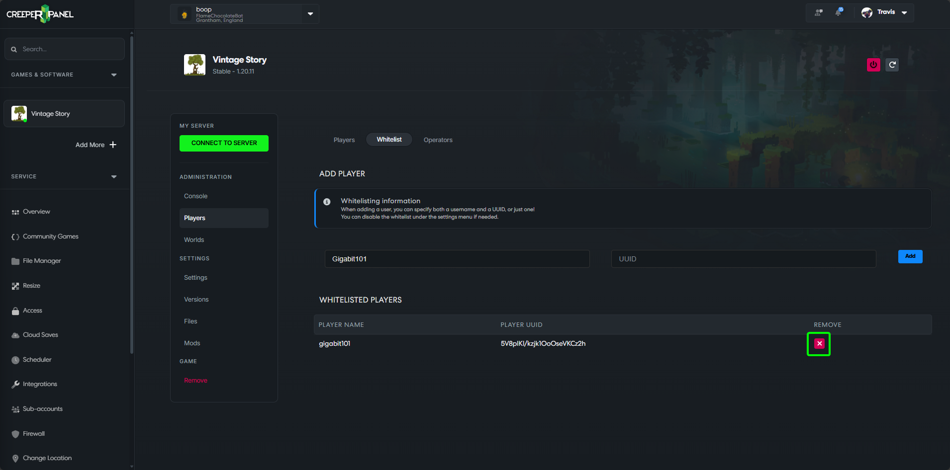
Task: Open the notifications bell icon
Action: point(839,12)
